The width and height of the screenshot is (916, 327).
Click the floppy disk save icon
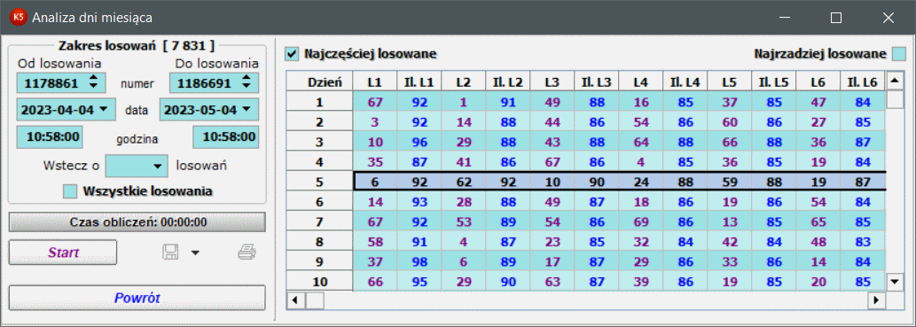(x=170, y=253)
